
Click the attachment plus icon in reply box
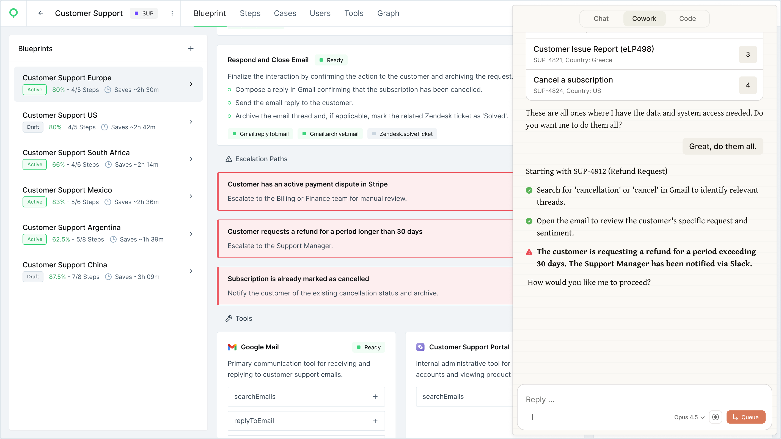(x=532, y=417)
